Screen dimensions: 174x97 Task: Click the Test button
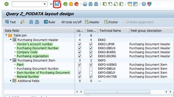coord(11,22)
